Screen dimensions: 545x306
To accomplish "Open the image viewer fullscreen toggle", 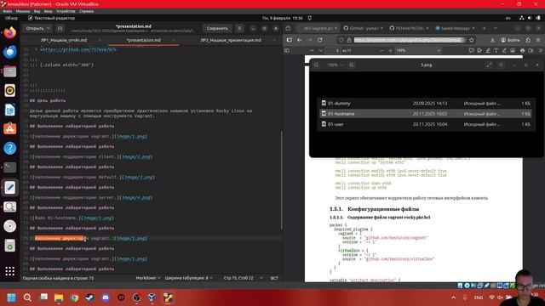I will click(x=489, y=65).
